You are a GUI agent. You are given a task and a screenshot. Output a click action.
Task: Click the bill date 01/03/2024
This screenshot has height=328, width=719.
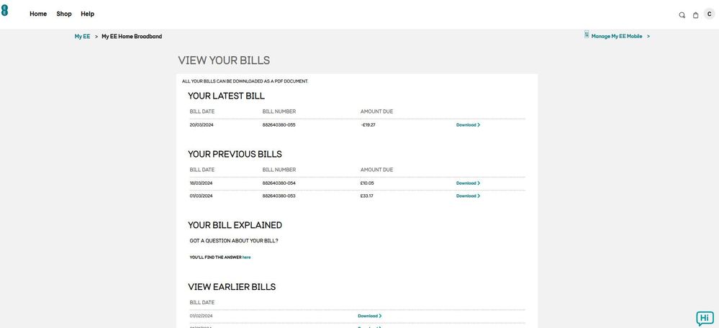pyautogui.click(x=202, y=196)
